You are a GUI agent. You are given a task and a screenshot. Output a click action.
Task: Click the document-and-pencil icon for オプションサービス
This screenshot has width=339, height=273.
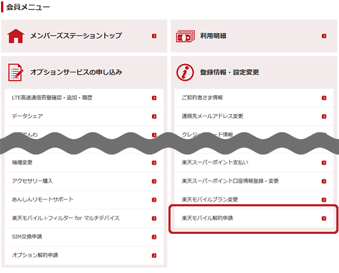[15, 72]
